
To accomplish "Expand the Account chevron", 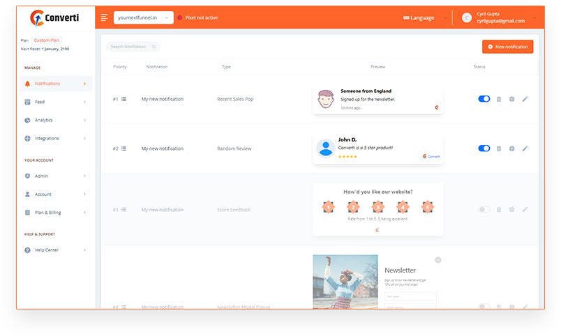I will 85,194.
